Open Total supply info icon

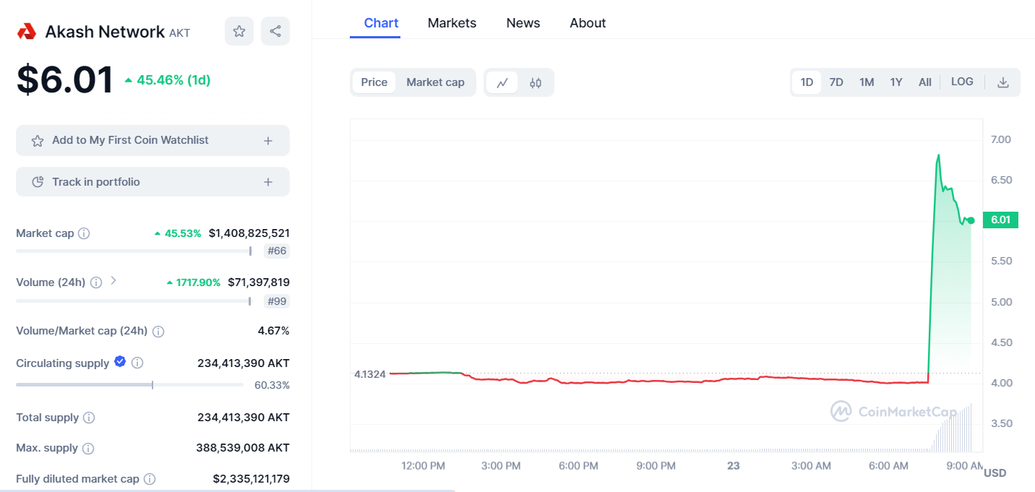[x=89, y=418]
